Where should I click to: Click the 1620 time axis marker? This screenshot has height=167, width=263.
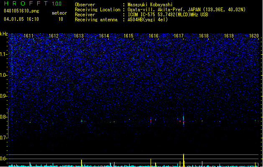pyautogui.click(x=254, y=36)
